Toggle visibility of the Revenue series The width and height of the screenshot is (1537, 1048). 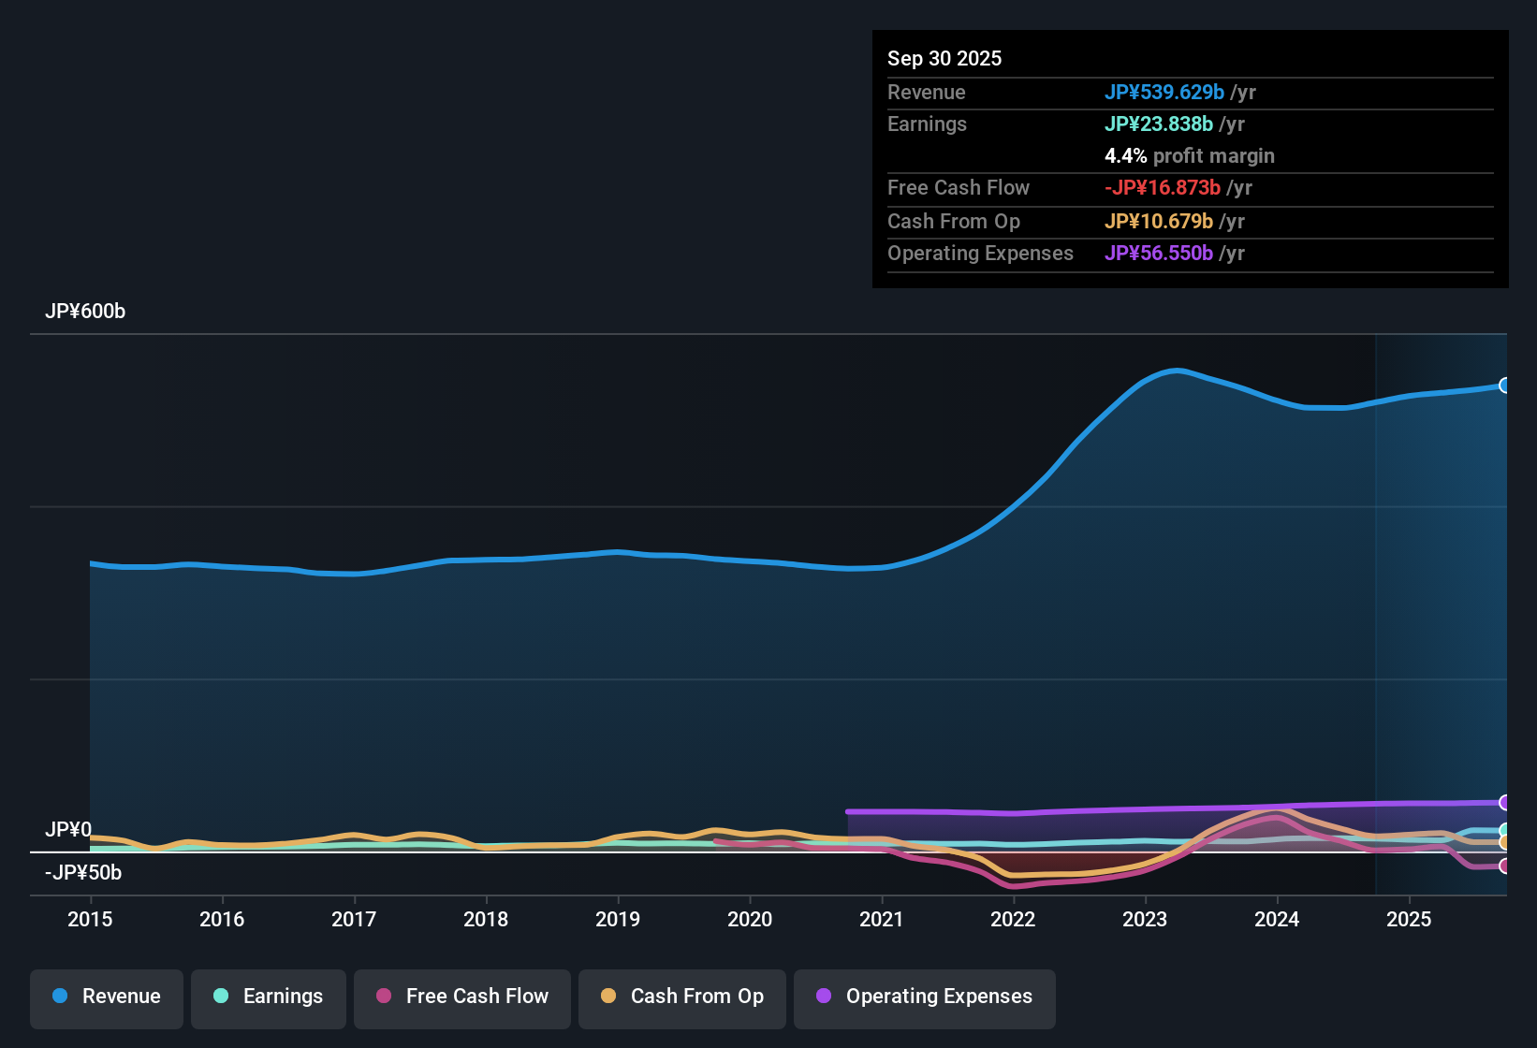pos(106,997)
